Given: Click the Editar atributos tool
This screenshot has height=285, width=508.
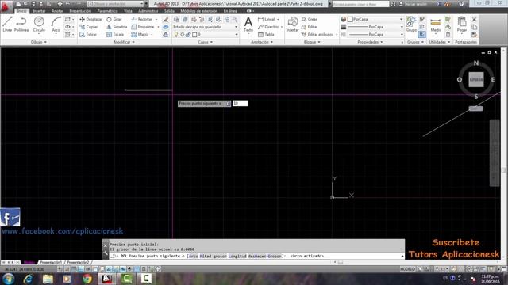Looking at the screenshot, I should 317,34.
